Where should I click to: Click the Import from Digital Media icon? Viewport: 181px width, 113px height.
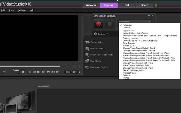click(x=87, y=55)
